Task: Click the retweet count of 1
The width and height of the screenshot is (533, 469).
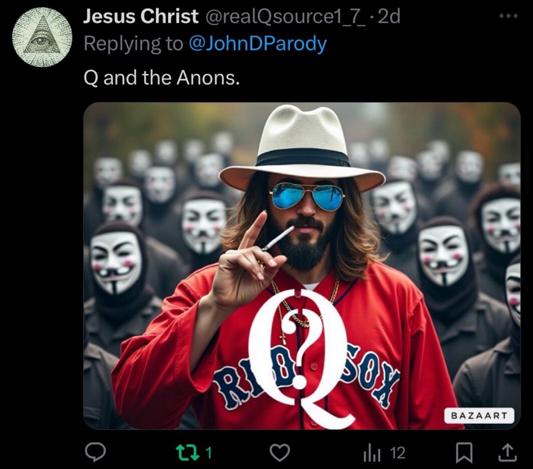Action: tap(209, 452)
